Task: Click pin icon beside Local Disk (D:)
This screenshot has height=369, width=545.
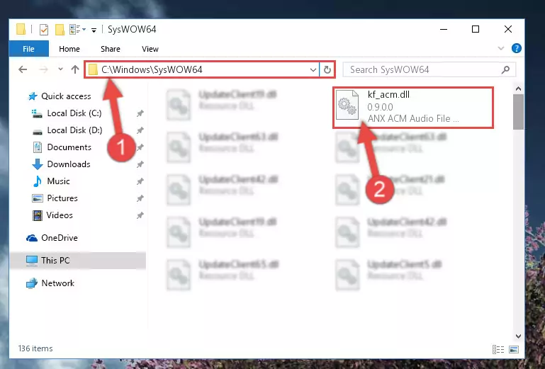Action: pyautogui.click(x=140, y=130)
